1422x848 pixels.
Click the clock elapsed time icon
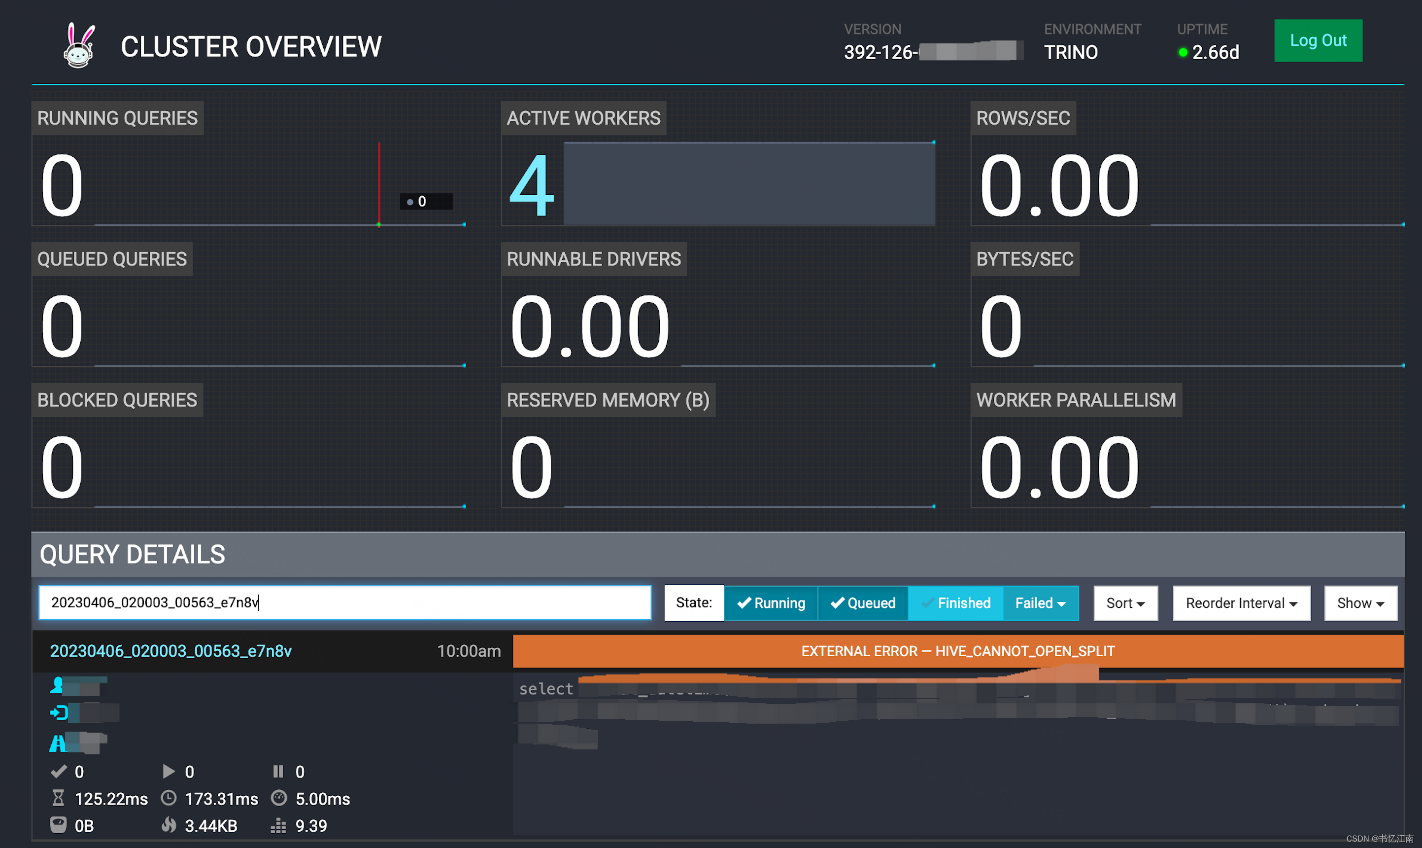tap(169, 798)
